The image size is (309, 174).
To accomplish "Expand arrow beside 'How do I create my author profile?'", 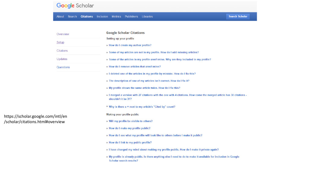I will point(107,45).
